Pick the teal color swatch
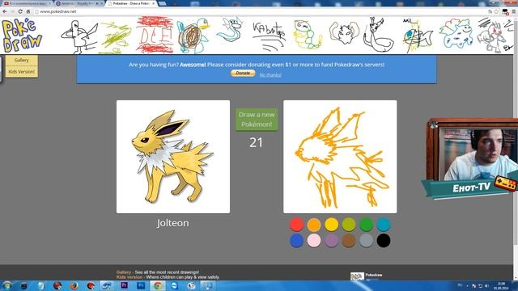Image resolution: width=518 pixels, height=291 pixels. (x=384, y=225)
